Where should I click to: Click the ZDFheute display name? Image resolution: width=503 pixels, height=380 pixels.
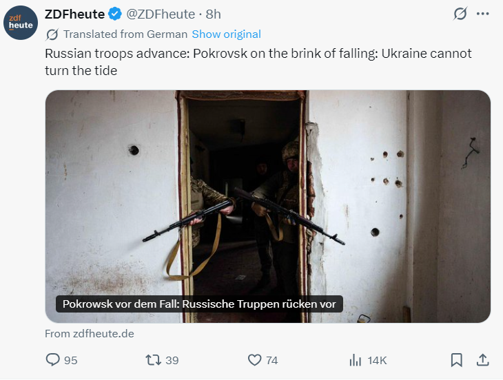tap(75, 14)
